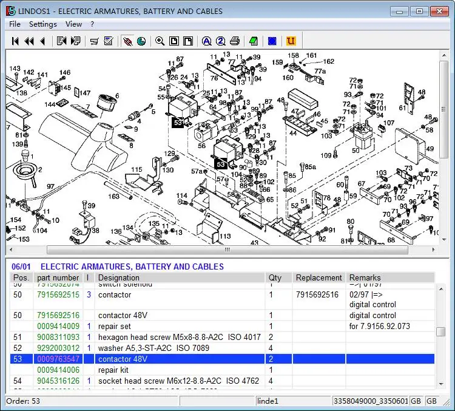Open the Settings menu

point(43,24)
